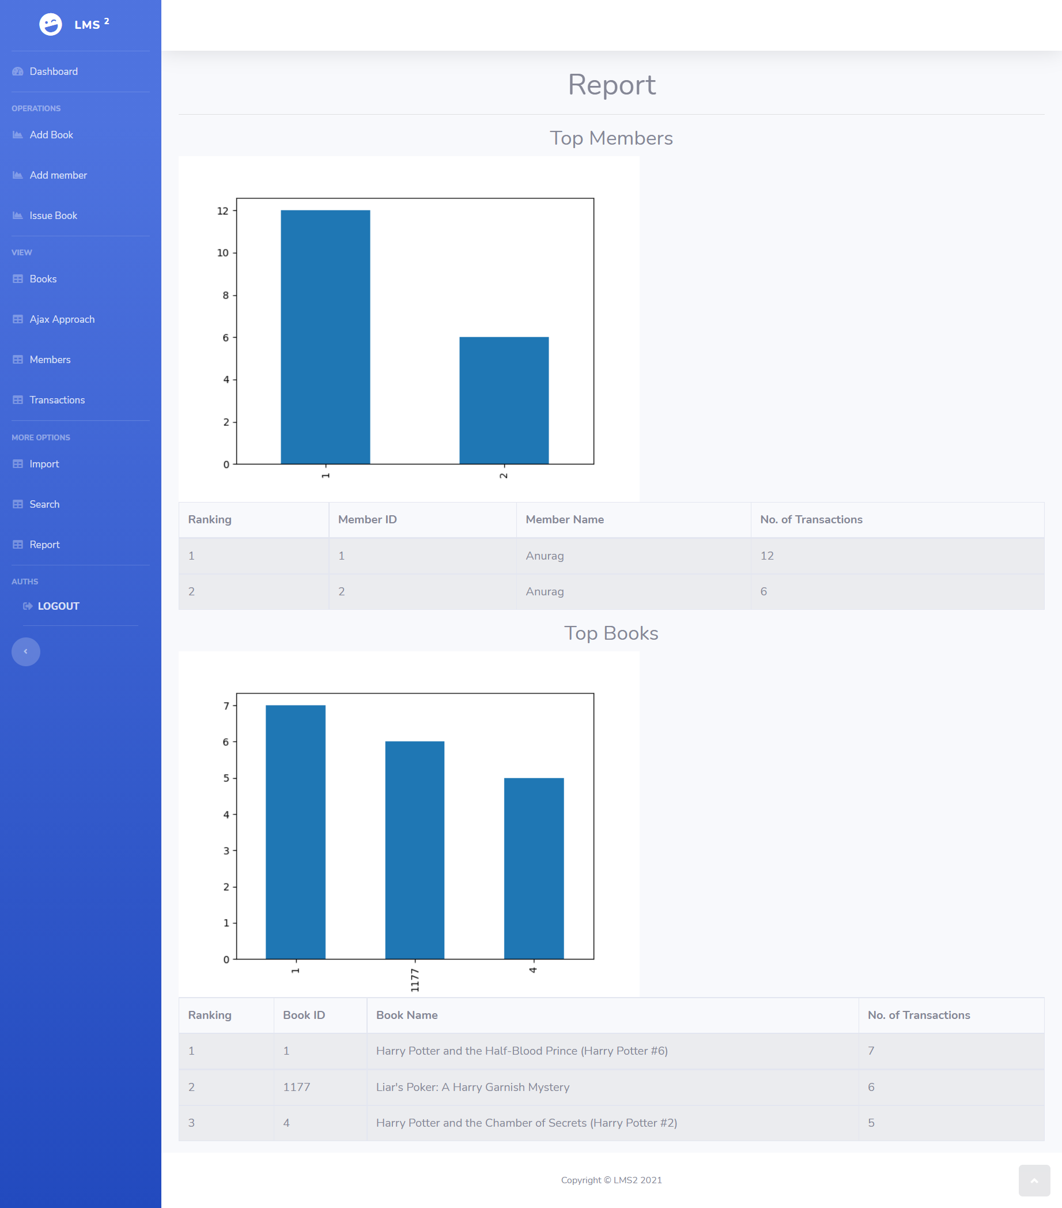Open the Ajax Approach view
Image resolution: width=1062 pixels, height=1208 pixels.
[x=62, y=319]
